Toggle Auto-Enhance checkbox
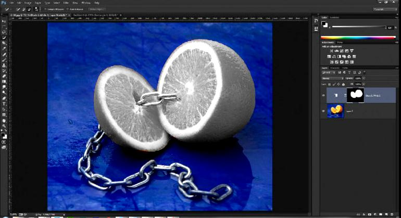Image resolution: width=401 pixels, height=218 pixels. [68, 9]
